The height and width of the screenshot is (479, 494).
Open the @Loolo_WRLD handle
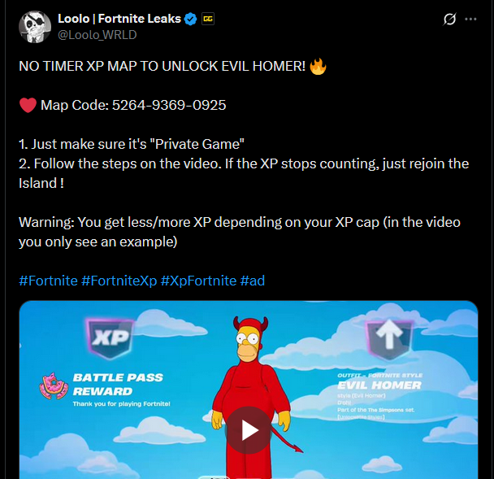click(97, 35)
